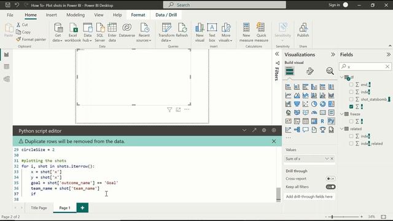Open Python script editor options gear
The width and height of the screenshot is (393, 221).
pyautogui.click(x=264, y=130)
